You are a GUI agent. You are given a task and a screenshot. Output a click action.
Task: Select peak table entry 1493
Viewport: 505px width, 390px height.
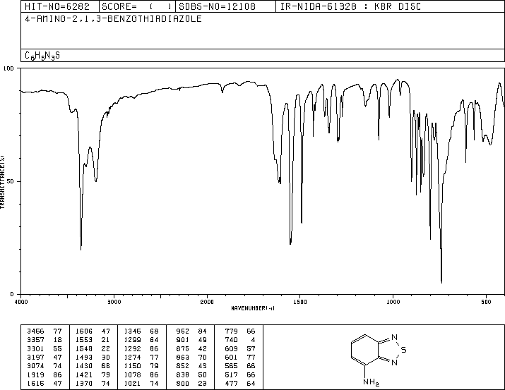93,357
